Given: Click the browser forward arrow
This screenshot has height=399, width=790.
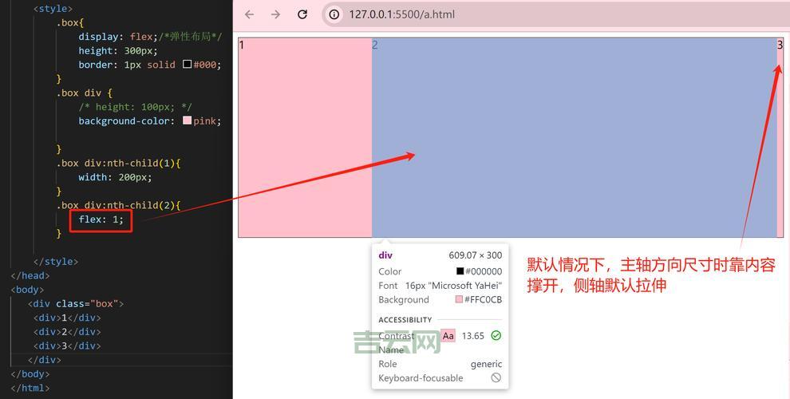Looking at the screenshot, I should pos(275,14).
